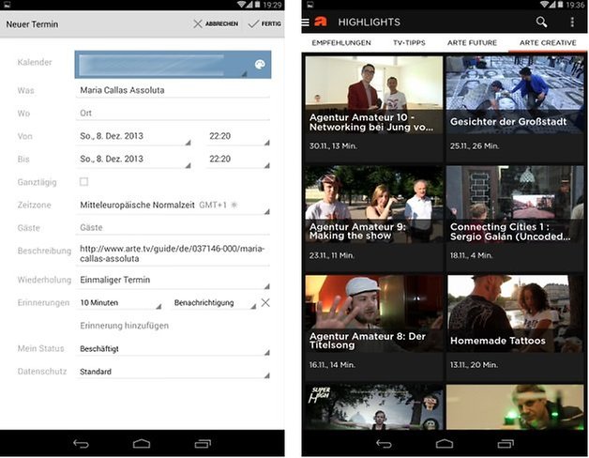Tap the Neuer Termin title

tap(32, 24)
